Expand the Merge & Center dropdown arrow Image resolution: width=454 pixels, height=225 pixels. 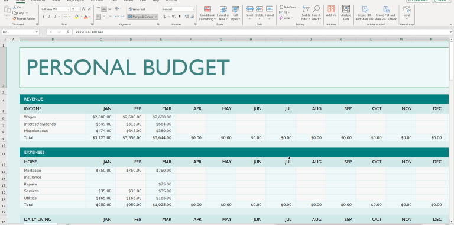pos(156,17)
